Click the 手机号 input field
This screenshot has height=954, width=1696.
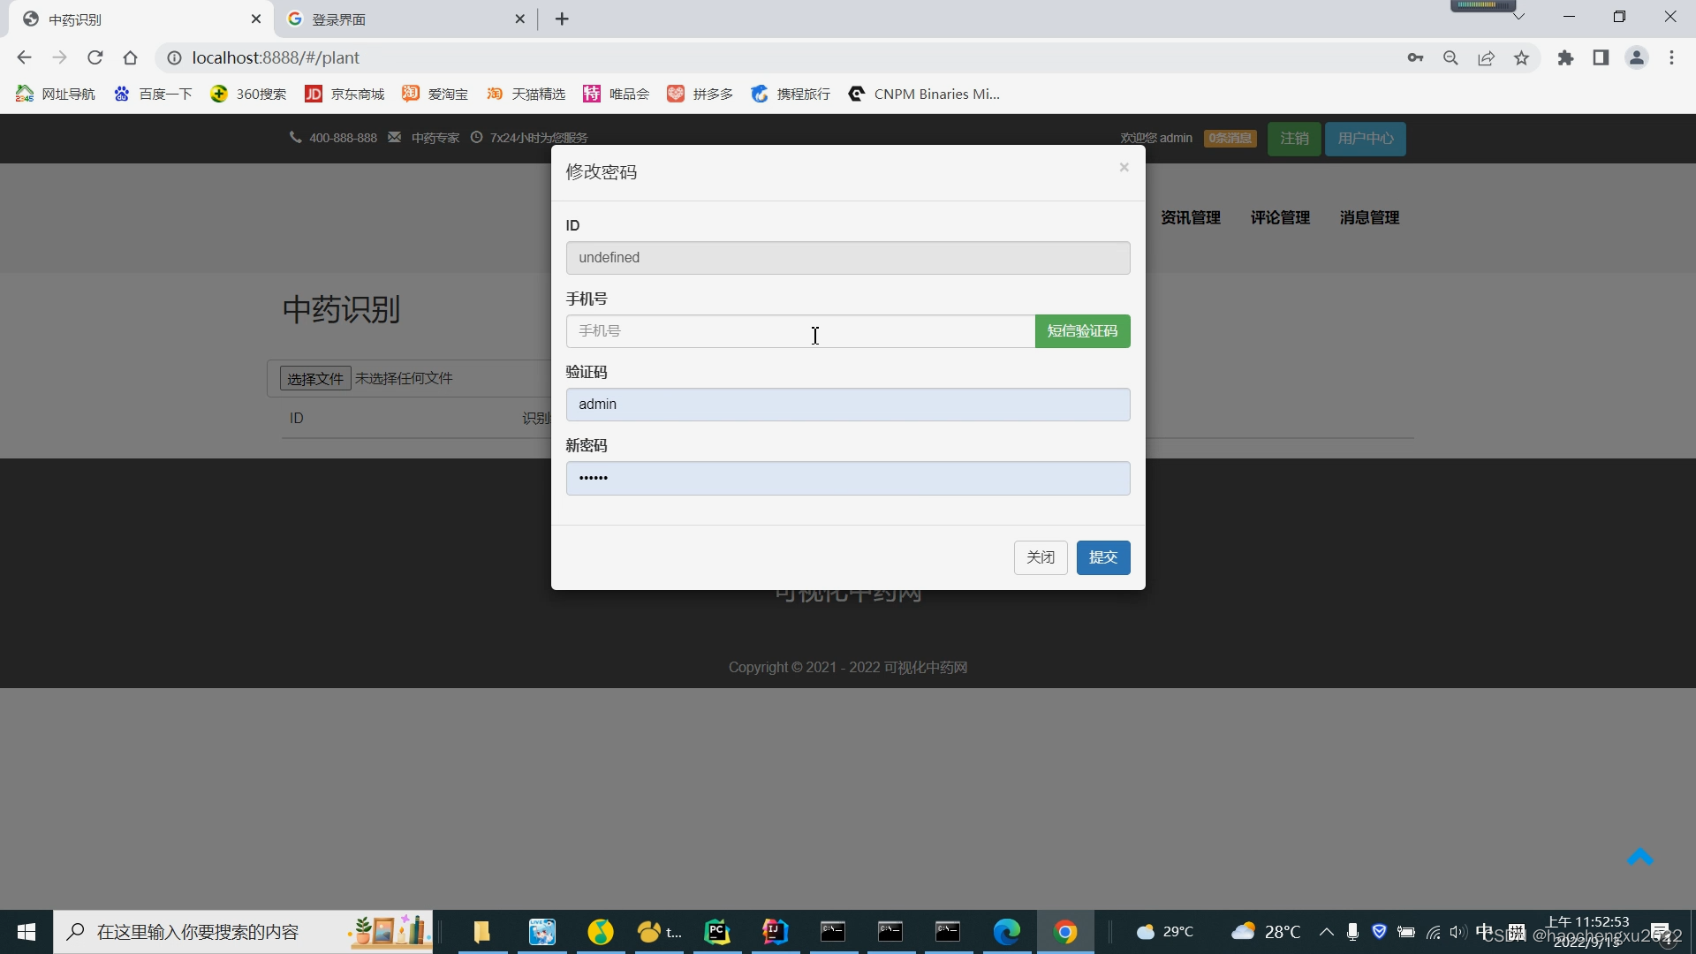click(x=795, y=331)
